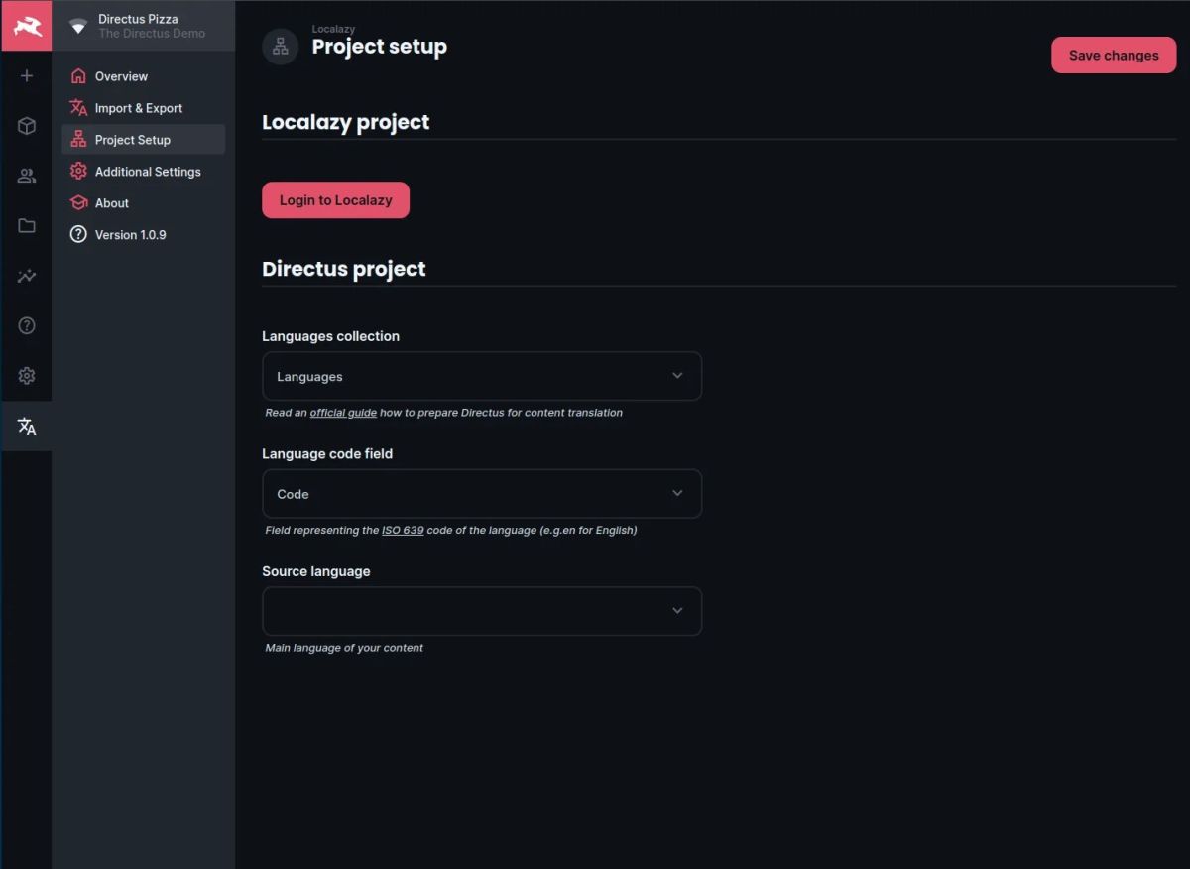
Task: Open the User Directory people icon
Action: click(27, 176)
